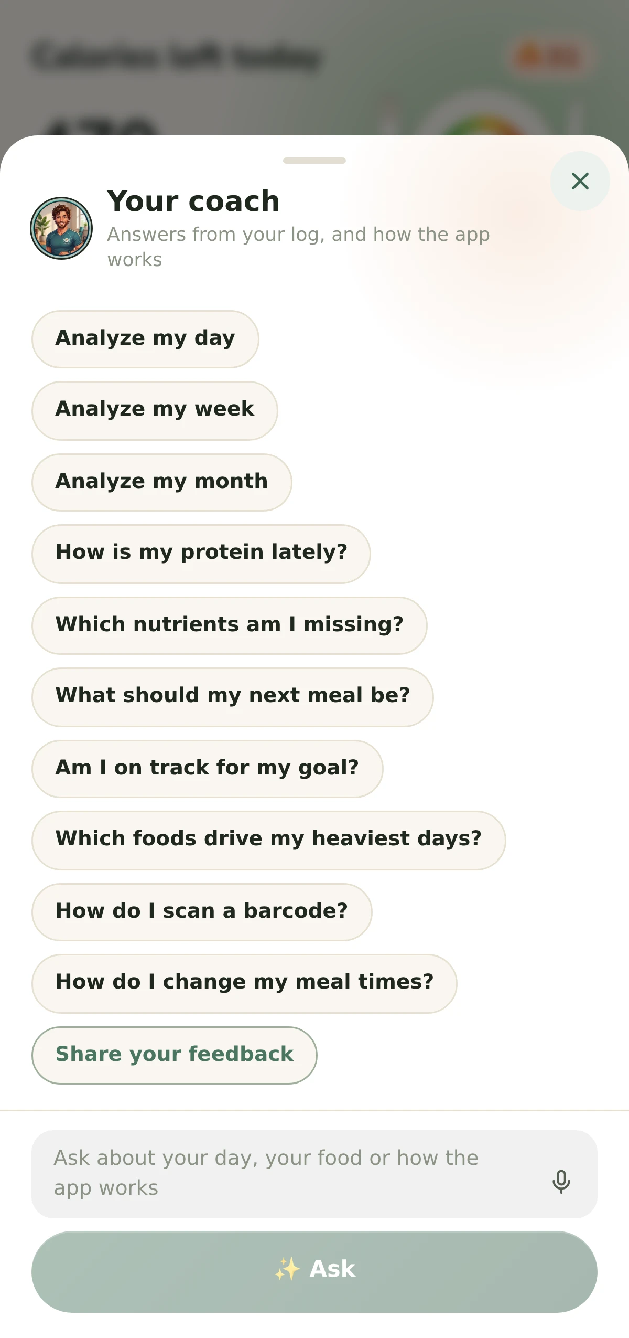Select 'Analyze my day' suggestion
Screen dimensions: 629x1338
coord(145,339)
